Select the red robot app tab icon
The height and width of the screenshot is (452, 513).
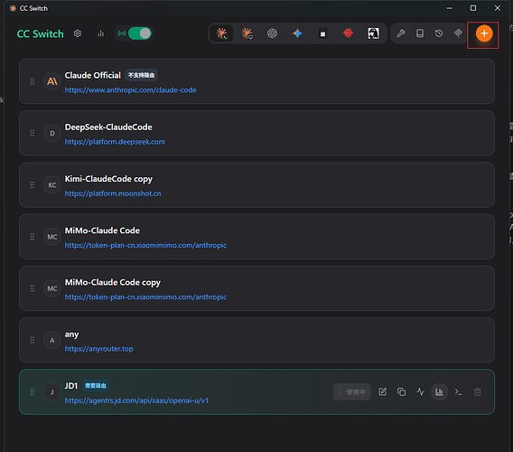tap(348, 33)
